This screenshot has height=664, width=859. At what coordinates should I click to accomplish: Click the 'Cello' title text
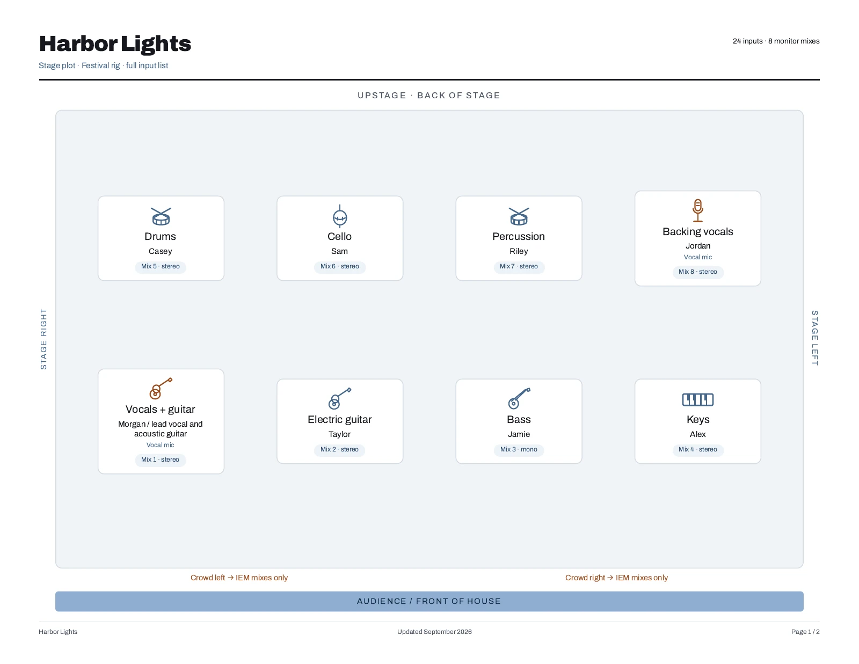pyautogui.click(x=340, y=237)
